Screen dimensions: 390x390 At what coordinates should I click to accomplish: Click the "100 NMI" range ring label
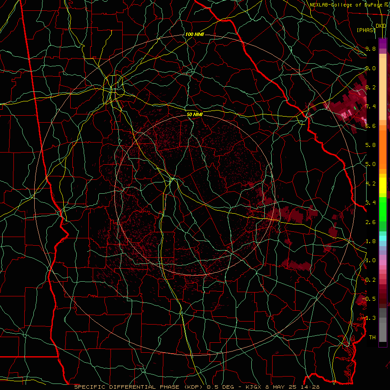tap(195, 34)
